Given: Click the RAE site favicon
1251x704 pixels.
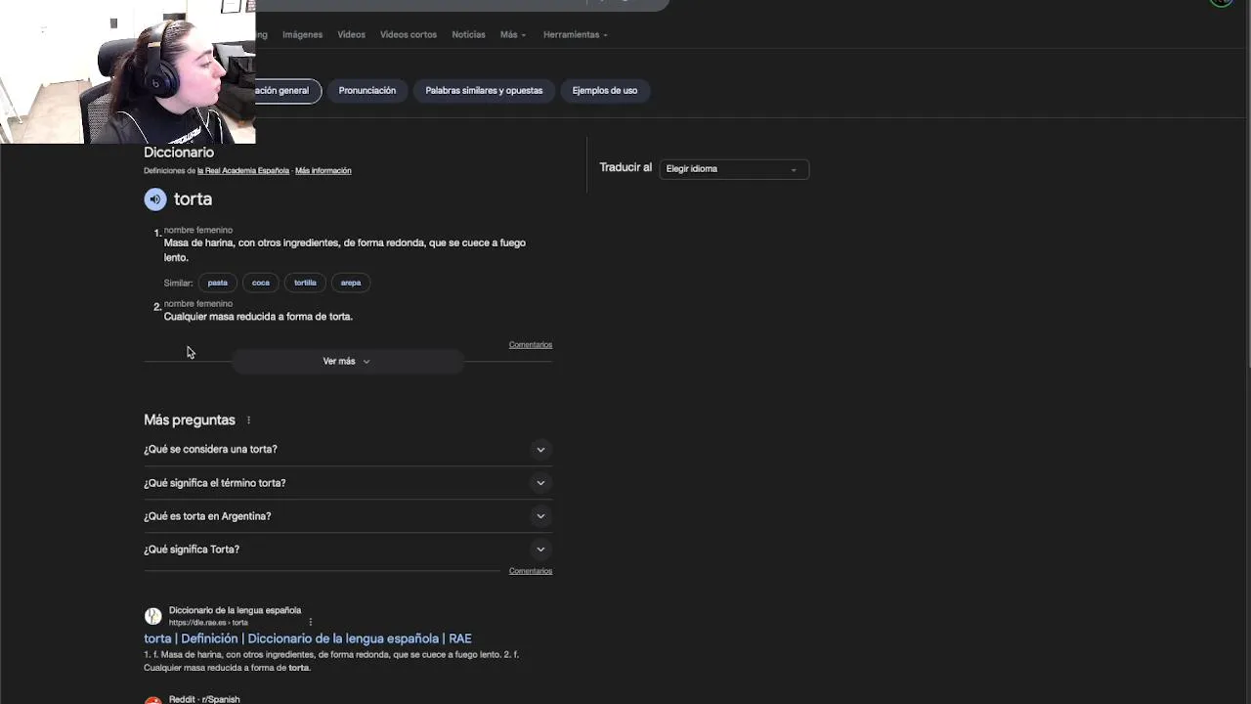Looking at the screenshot, I should 152,616.
